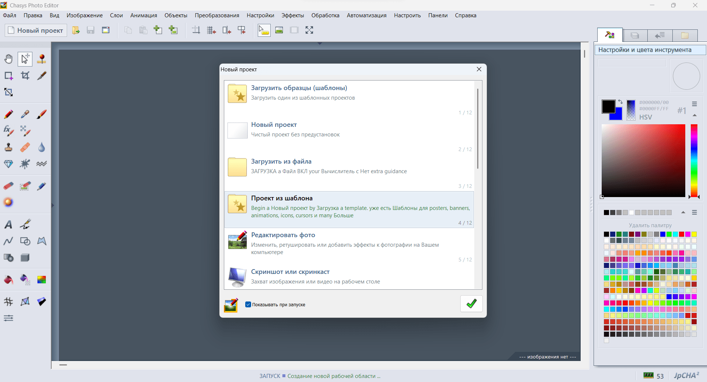707x382 pixels.
Task: Click the dialog list vertical scrollbar
Action: (478, 129)
